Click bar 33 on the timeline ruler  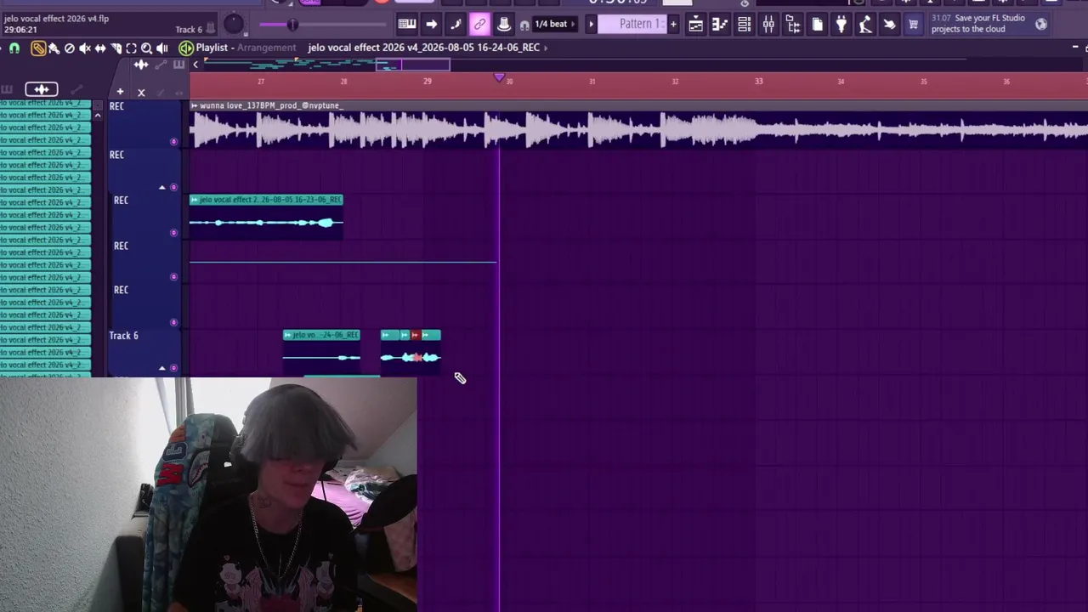coord(758,82)
